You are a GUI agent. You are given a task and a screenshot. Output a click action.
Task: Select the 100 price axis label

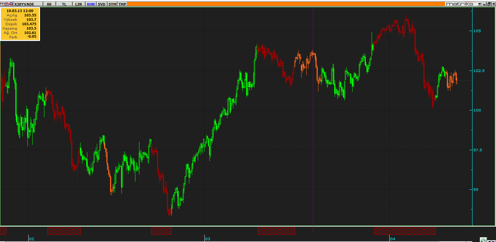coord(477,110)
